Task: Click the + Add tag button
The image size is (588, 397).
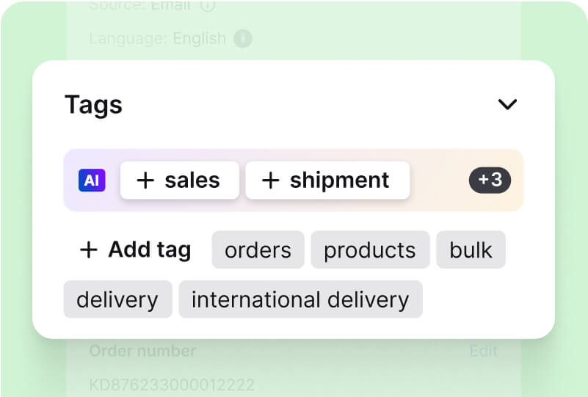Action: pyautogui.click(x=135, y=250)
